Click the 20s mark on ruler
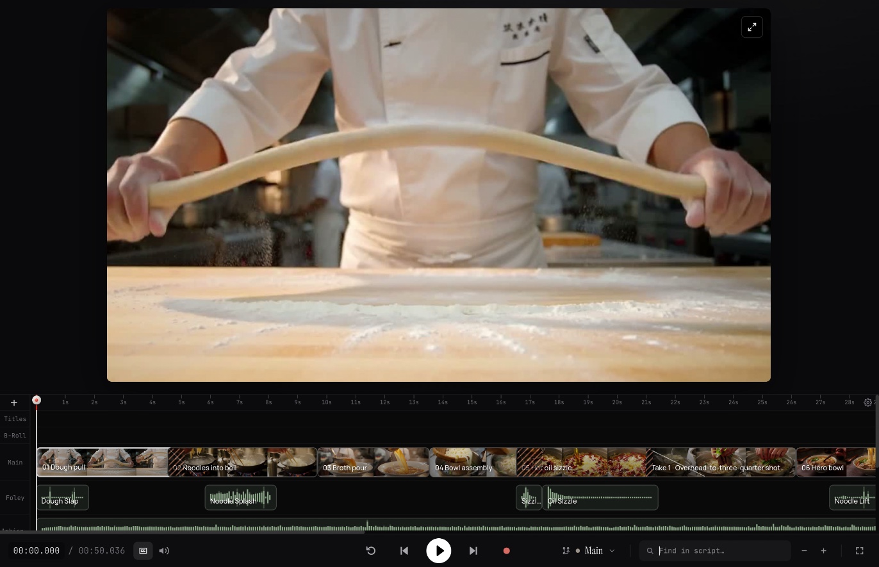Viewport: 879px width, 567px height. (x=617, y=402)
